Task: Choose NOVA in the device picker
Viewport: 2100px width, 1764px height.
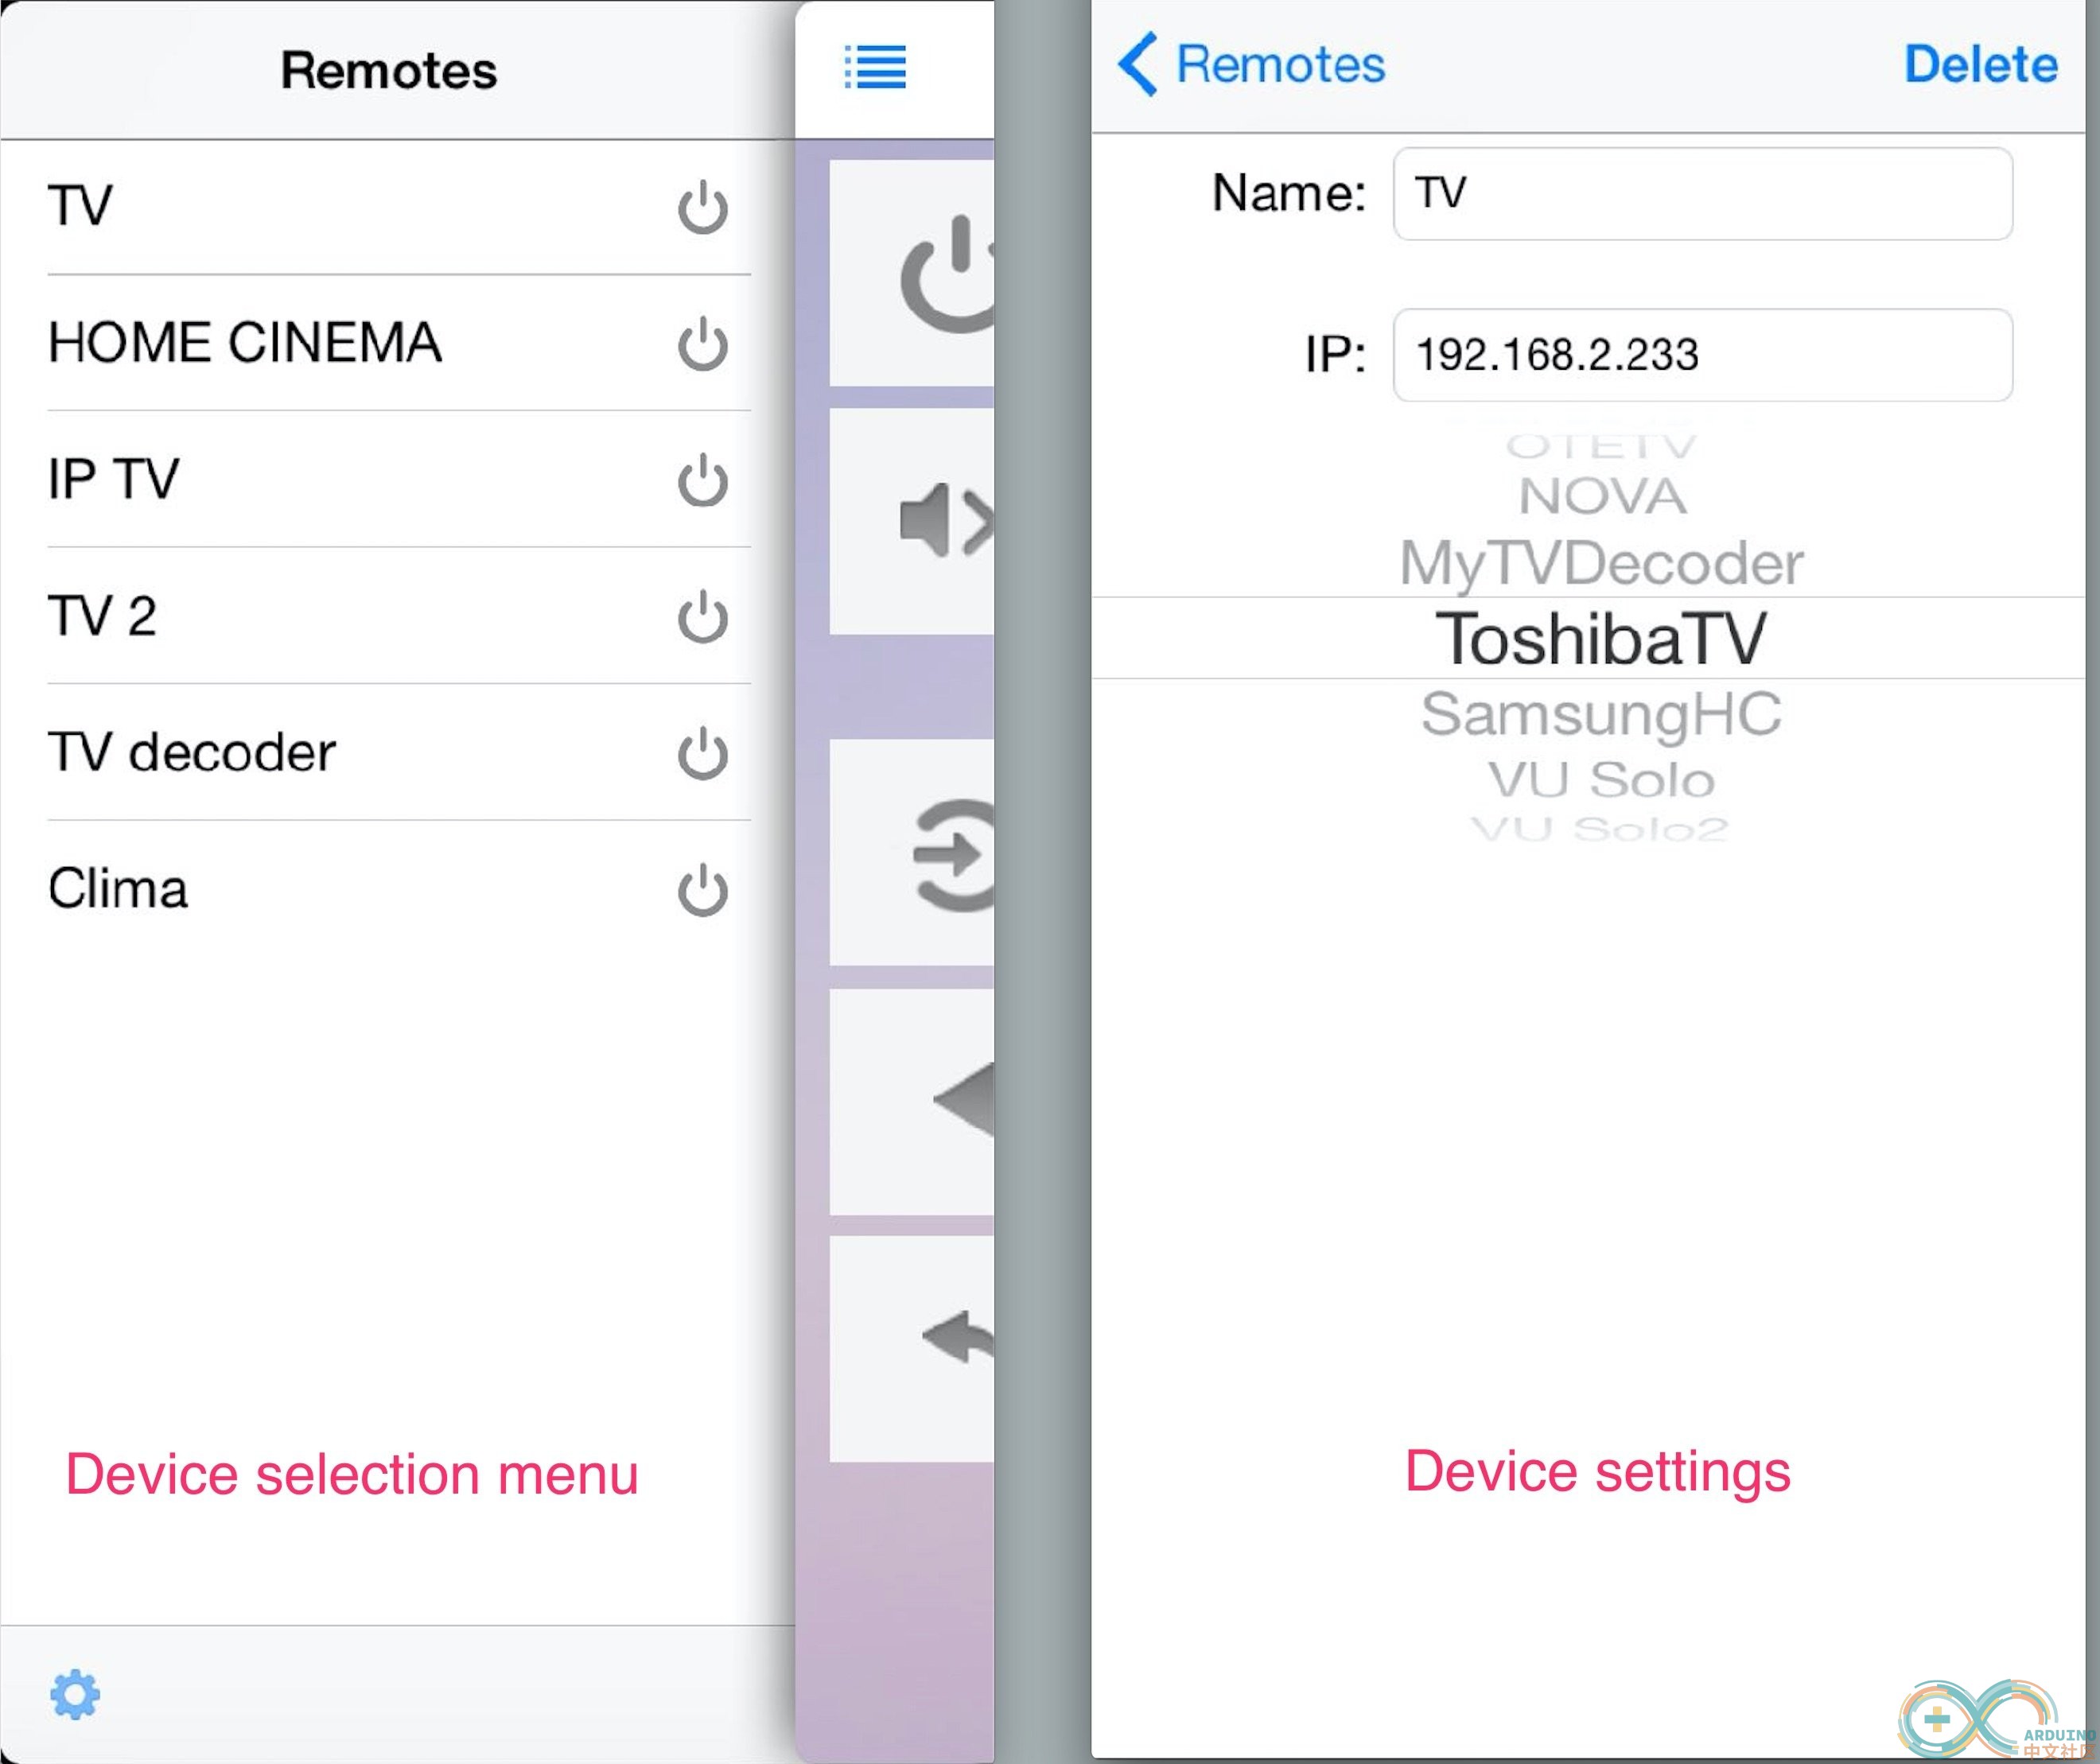Action: [1602, 496]
